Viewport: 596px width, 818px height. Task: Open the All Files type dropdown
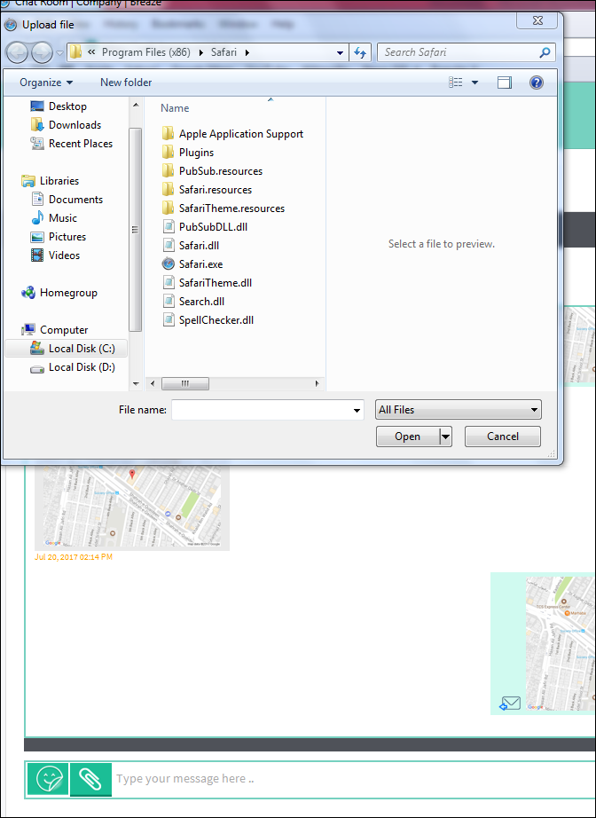pyautogui.click(x=459, y=410)
